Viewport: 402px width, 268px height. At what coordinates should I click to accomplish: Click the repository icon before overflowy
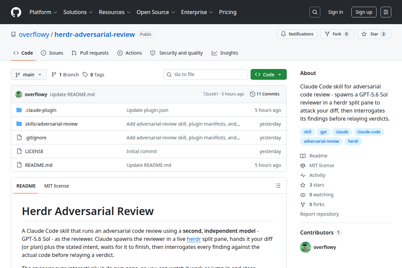(x=13, y=35)
